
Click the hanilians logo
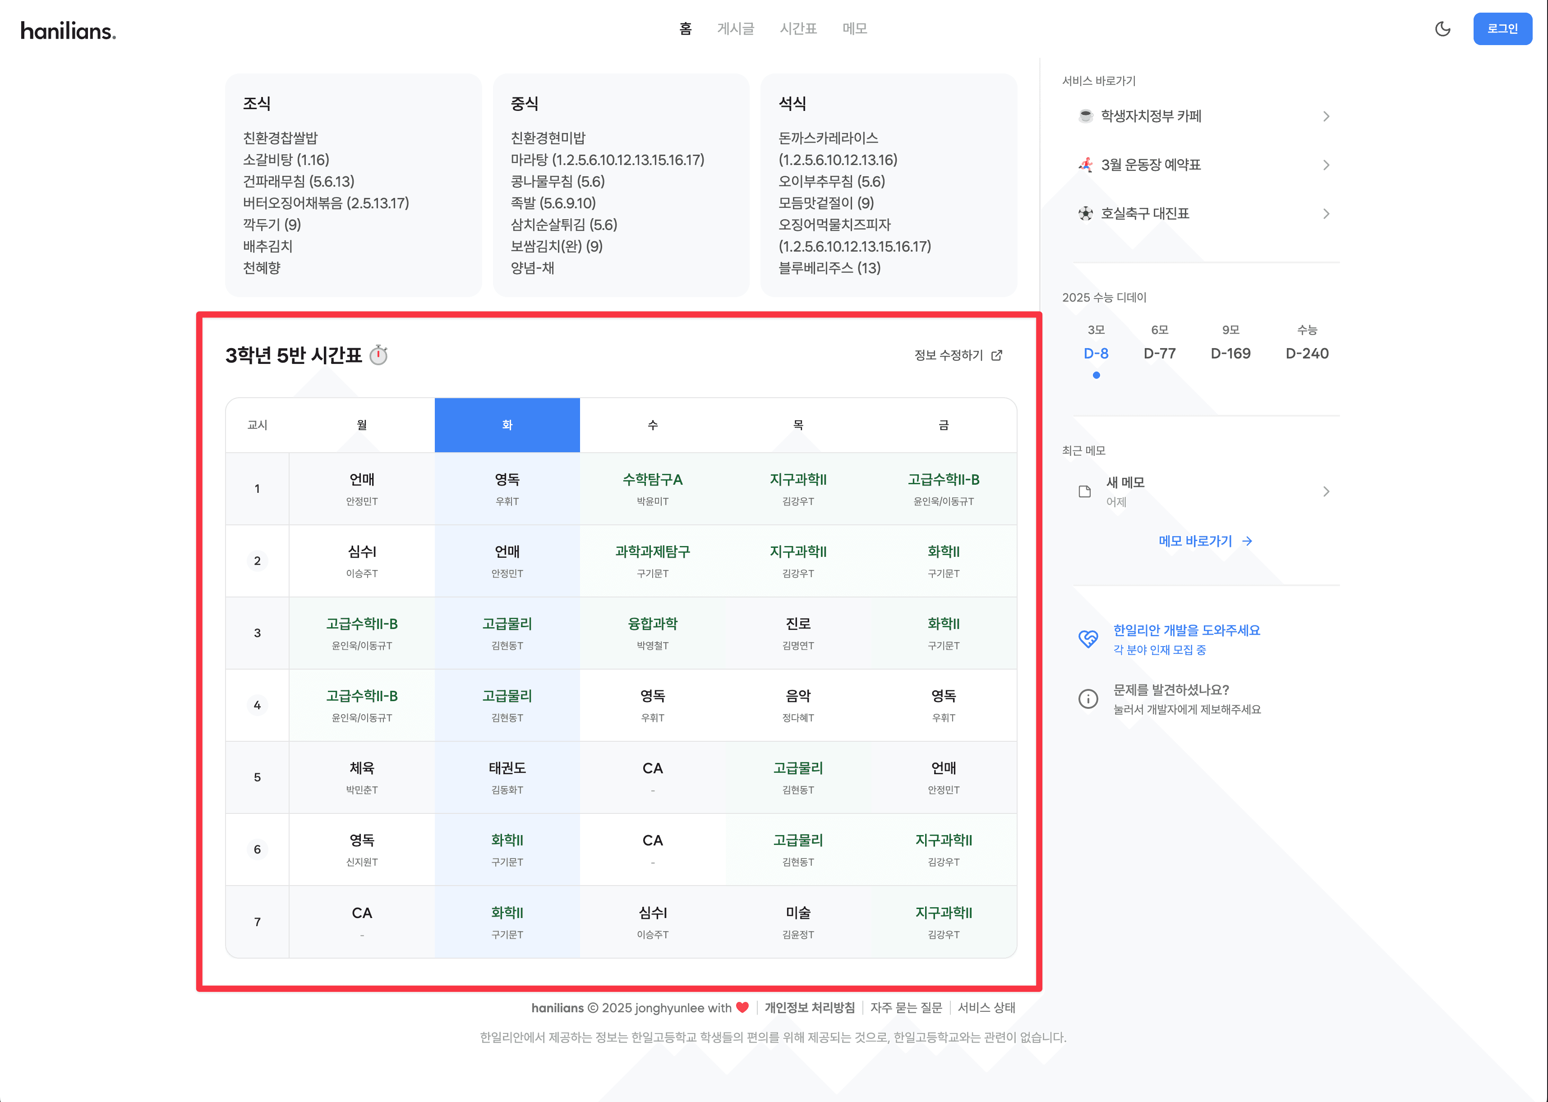[68, 31]
